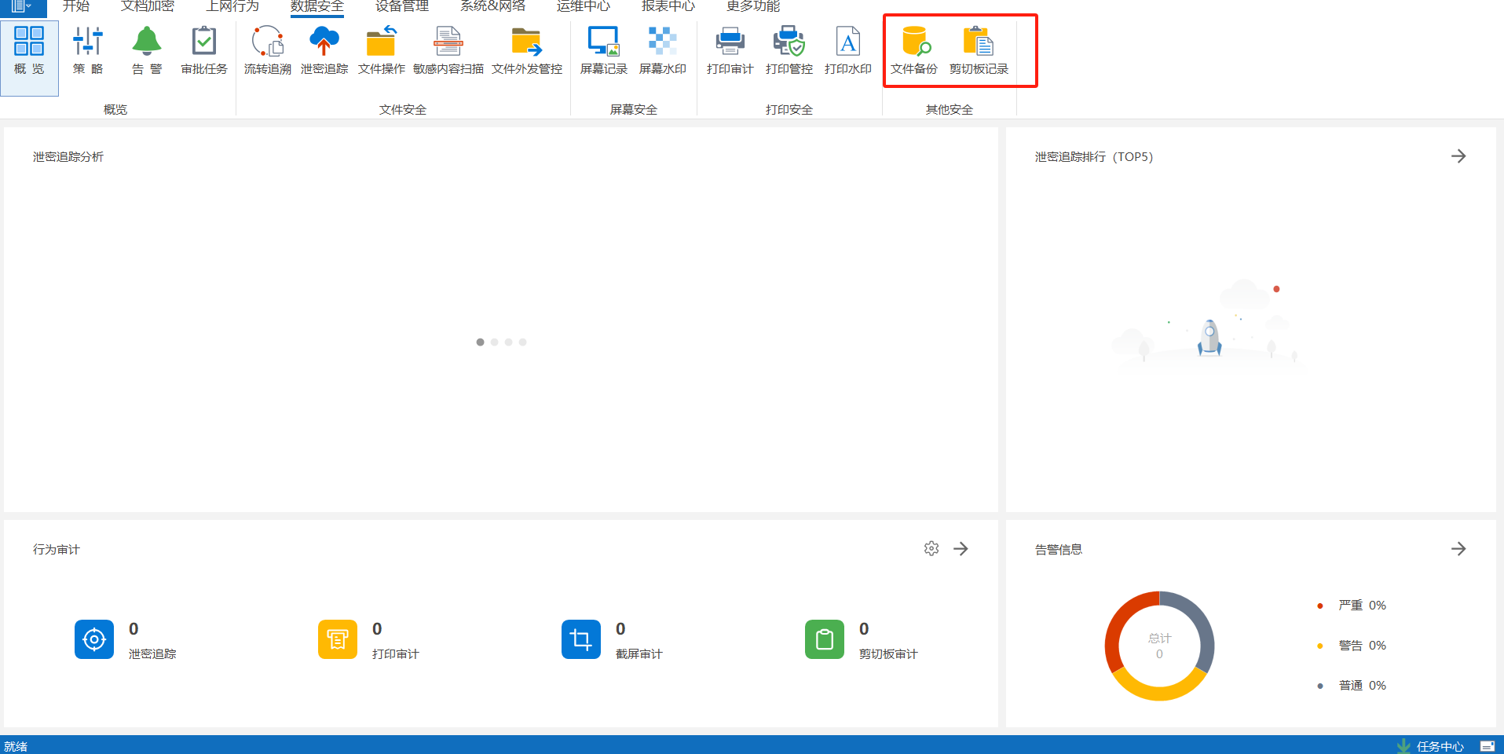The height and width of the screenshot is (754, 1504).
Task: Click the 警告 0% legend entry
Action: click(1352, 646)
